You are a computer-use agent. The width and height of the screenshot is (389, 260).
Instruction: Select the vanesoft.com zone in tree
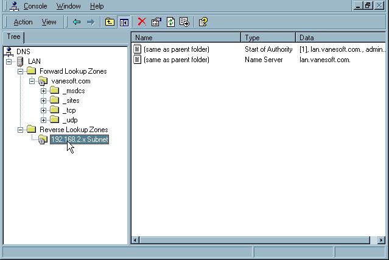pyautogui.click(x=71, y=81)
